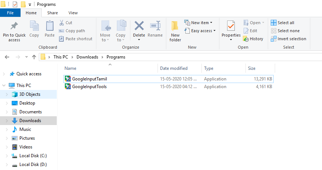Image resolution: width=322 pixels, height=170 pixels.
Task: Expand the Quick access node
Action: click(4, 74)
